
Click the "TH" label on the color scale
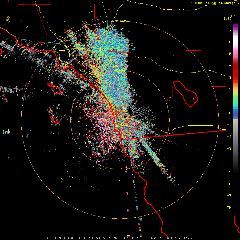[229, 208]
